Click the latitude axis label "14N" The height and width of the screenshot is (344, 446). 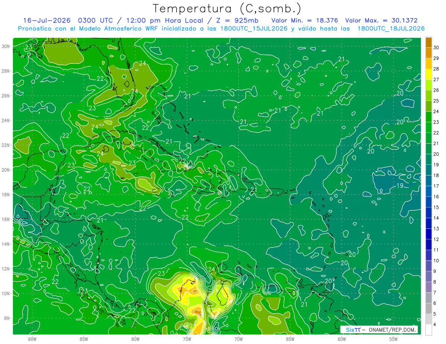click(x=6, y=244)
